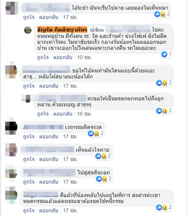
Task: Open reactions on the 'เวรกรรมติดจรวด' comment
Action: (96, 133)
